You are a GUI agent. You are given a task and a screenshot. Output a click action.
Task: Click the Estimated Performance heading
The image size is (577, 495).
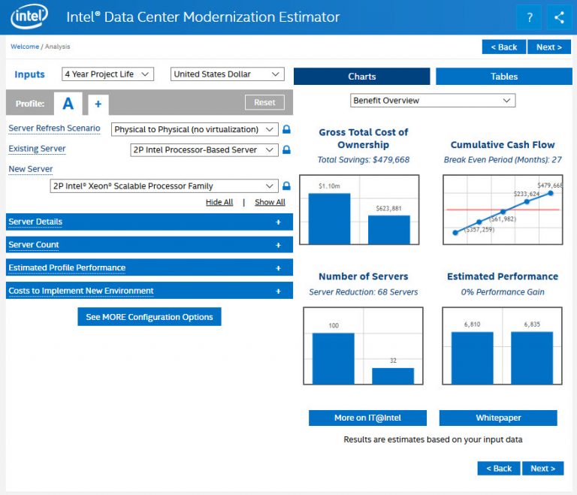(503, 276)
